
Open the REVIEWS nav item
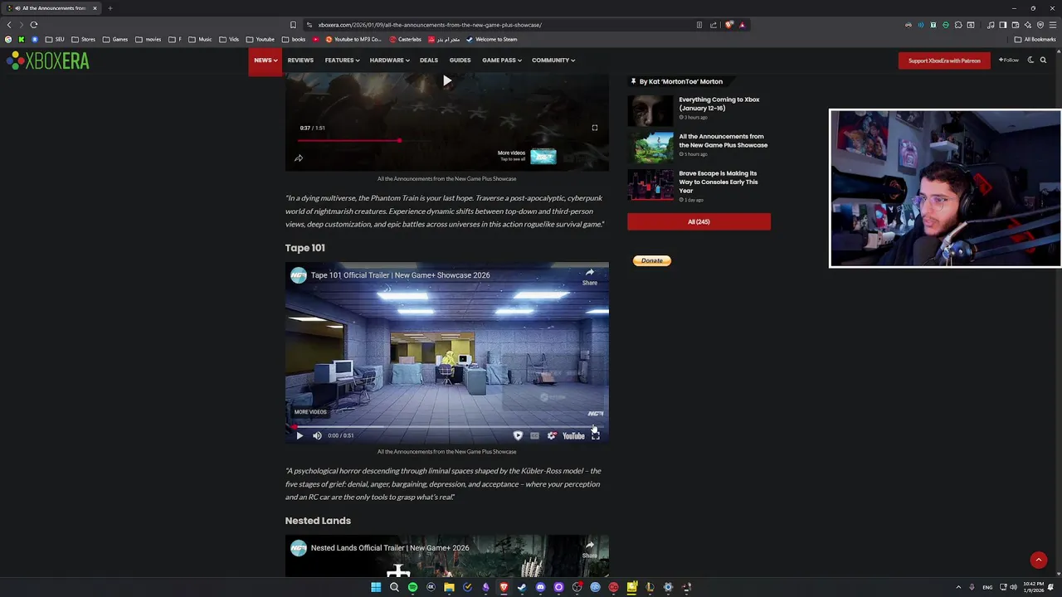(300, 60)
